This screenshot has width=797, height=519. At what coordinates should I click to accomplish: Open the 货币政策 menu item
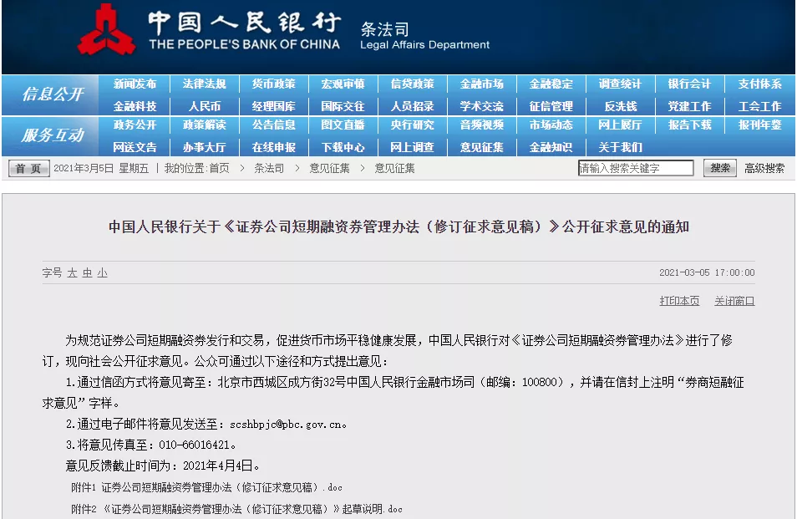pyautogui.click(x=273, y=84)
